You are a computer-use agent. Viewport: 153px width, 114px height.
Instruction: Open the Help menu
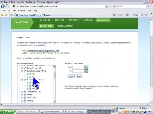coord(35,11)
